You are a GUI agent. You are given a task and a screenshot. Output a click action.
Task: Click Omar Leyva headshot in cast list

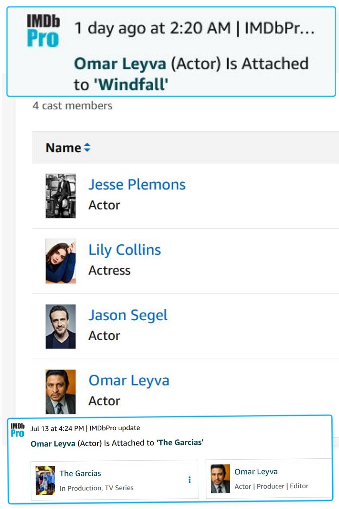61,392
